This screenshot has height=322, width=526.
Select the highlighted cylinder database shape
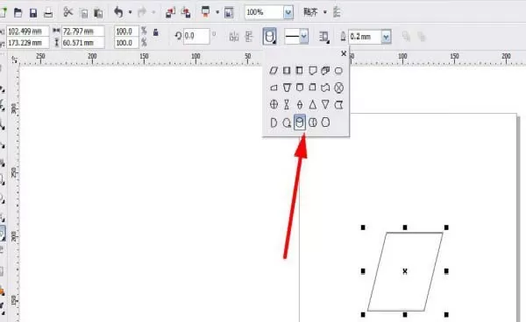300,122
